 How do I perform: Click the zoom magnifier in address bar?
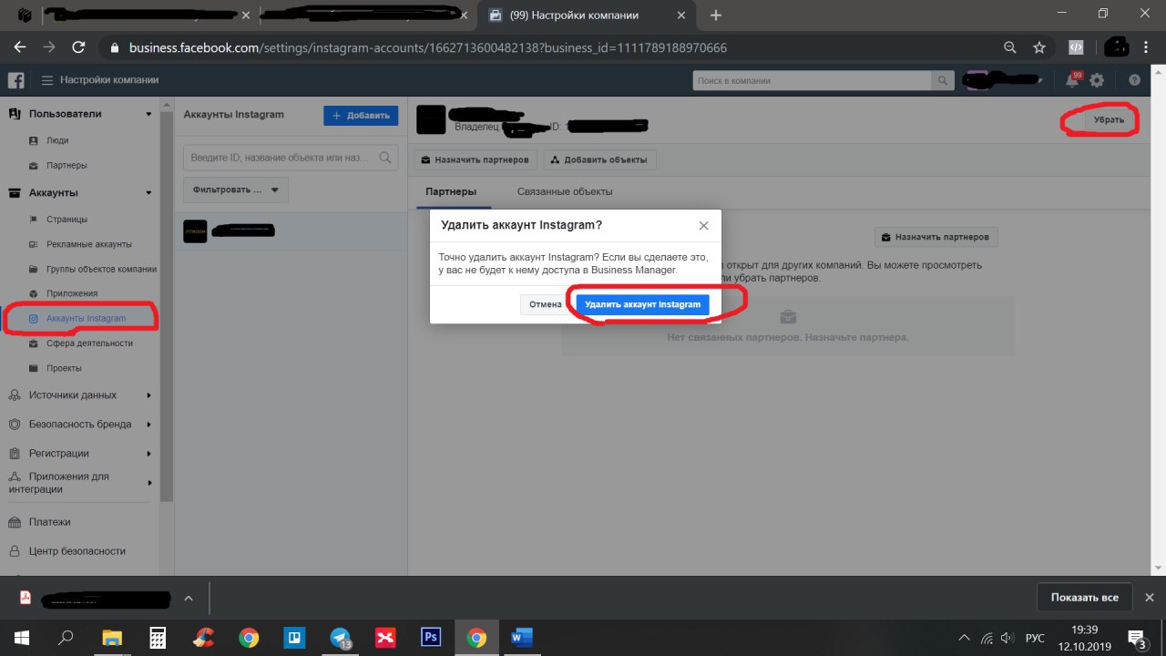pos(1009,47)
